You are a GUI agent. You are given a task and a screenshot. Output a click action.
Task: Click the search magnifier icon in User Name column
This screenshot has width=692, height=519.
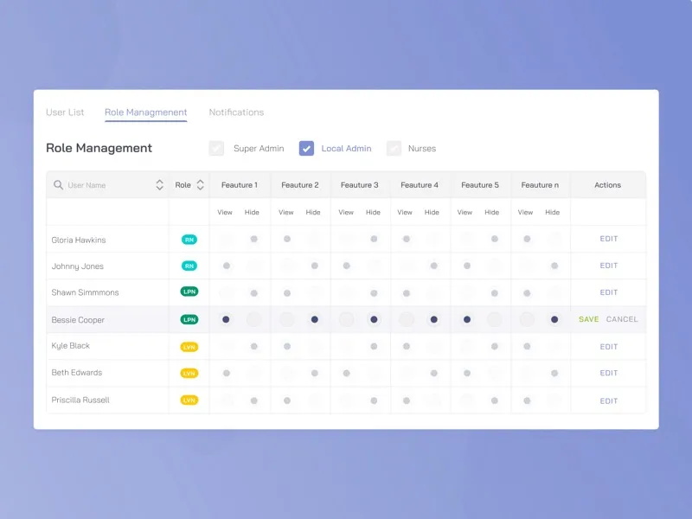tap(58, 185)
